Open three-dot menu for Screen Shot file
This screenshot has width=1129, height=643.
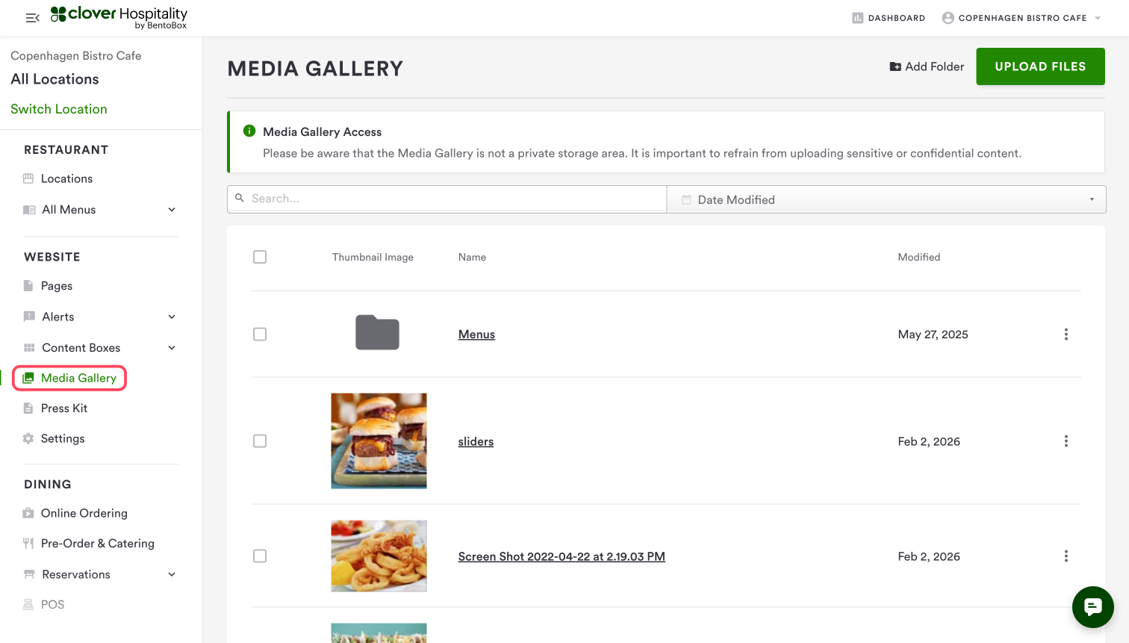click(1066, 556)
